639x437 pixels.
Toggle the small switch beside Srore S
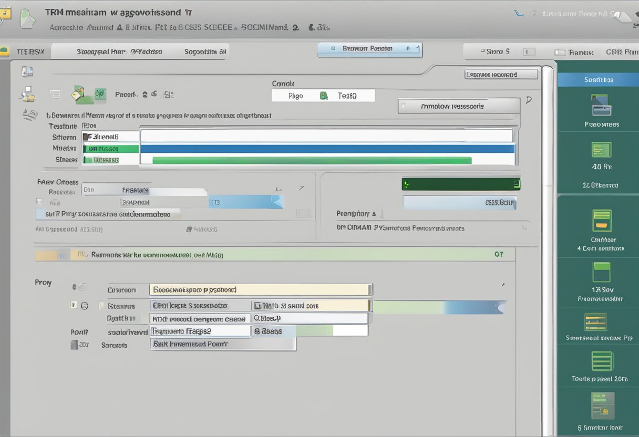[529, 52]
